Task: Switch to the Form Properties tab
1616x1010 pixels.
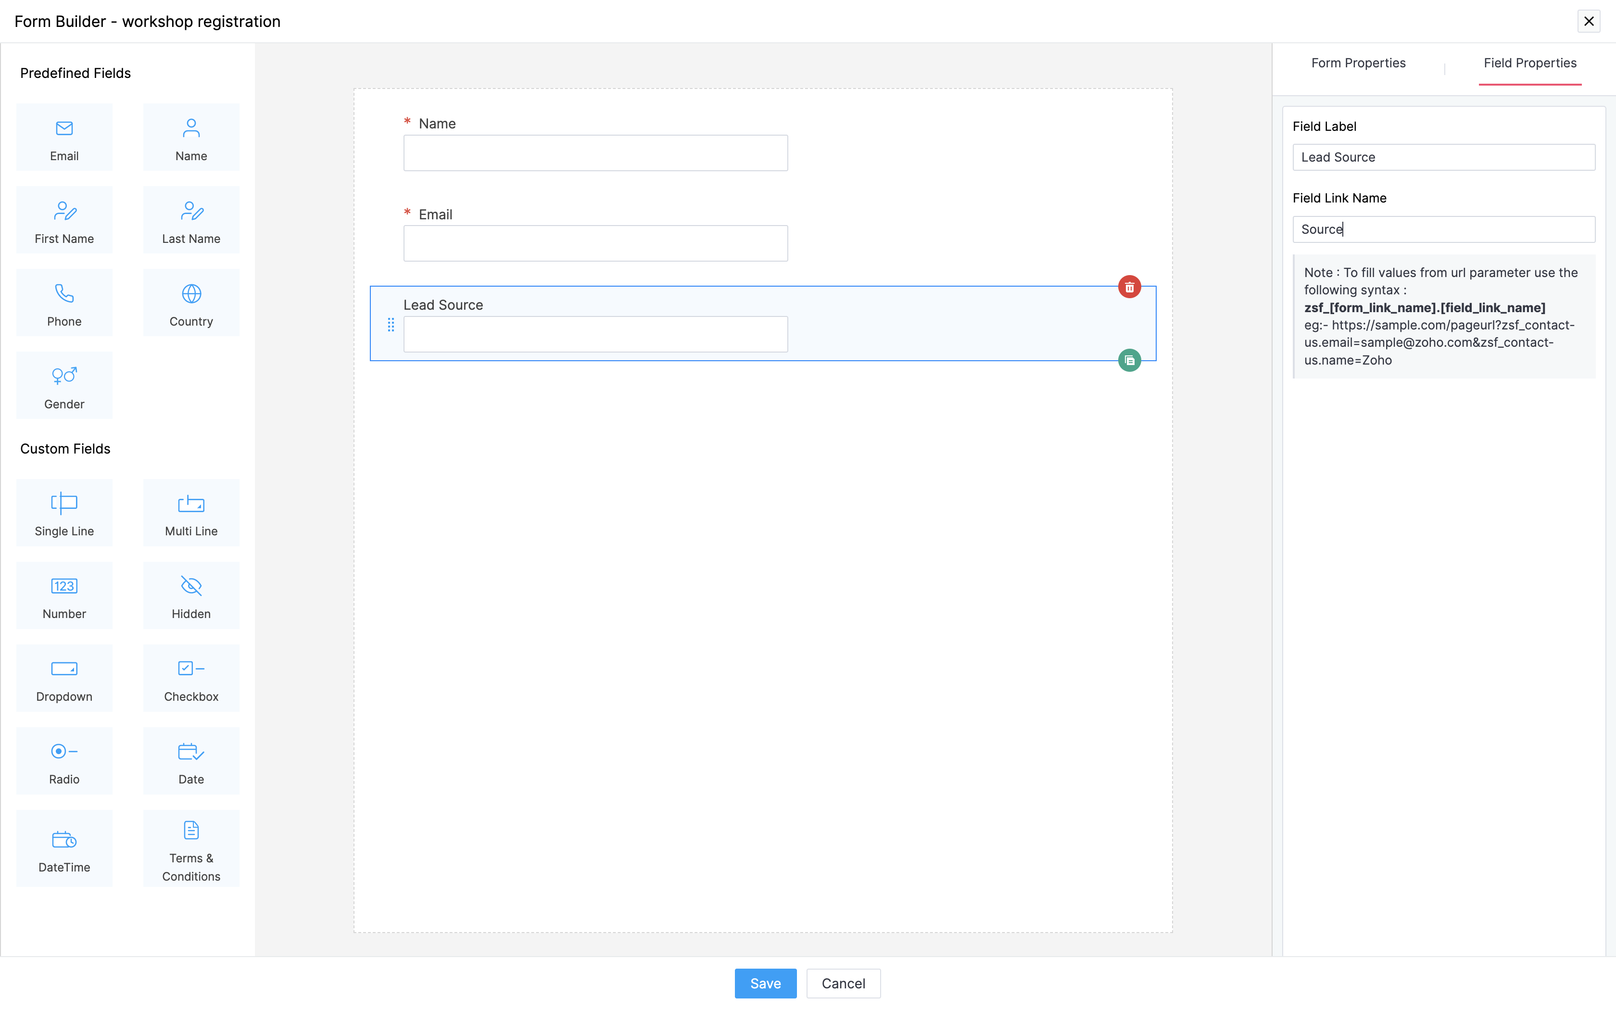Action: [1358, 63]
